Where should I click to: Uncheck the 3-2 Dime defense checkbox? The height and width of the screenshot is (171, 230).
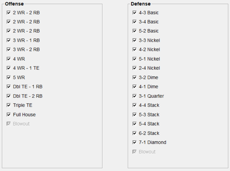point(134,78)
